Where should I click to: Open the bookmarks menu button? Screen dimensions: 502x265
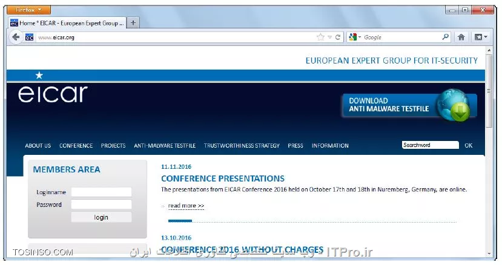(481, 37)
